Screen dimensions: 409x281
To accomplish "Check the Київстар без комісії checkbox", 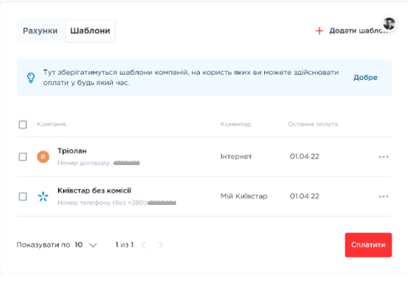I will click(23, 196).
